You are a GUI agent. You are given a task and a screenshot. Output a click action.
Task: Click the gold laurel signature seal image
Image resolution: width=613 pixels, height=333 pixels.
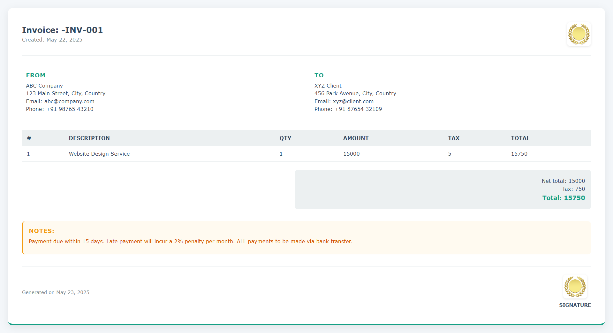[x=575, y=287]
